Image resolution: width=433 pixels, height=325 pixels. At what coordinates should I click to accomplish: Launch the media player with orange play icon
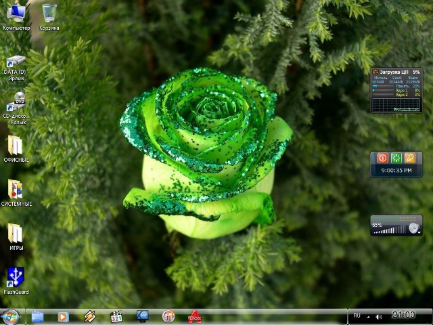click(64, 316)
